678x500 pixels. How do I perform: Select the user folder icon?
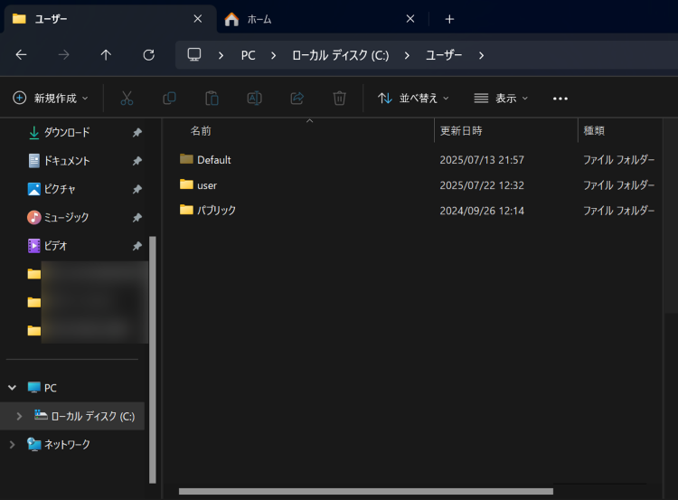186,184
